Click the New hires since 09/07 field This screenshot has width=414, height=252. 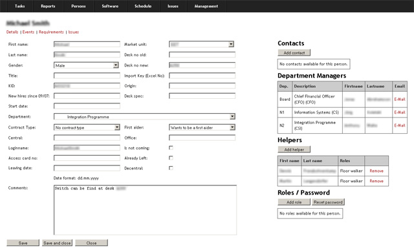87,96
